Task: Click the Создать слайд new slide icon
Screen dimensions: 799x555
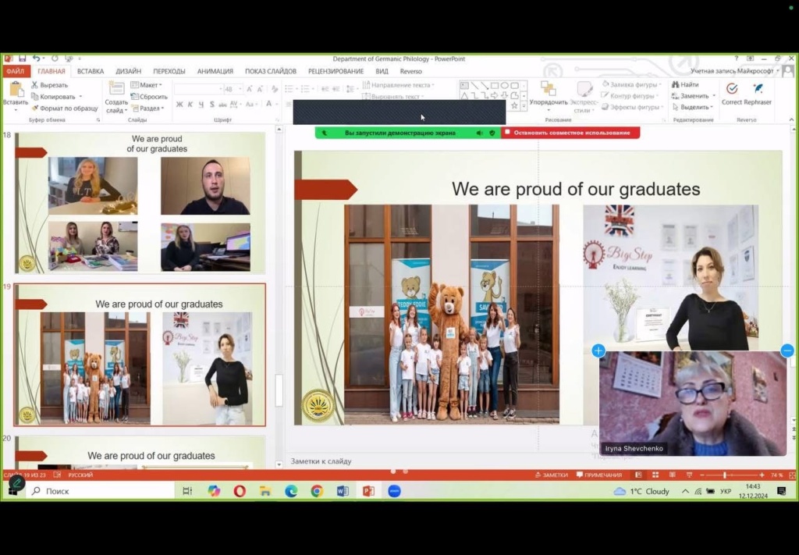Action: 116,89
